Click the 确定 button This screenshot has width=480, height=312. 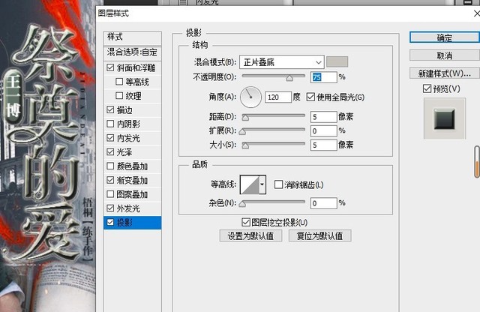coord(444,37)
